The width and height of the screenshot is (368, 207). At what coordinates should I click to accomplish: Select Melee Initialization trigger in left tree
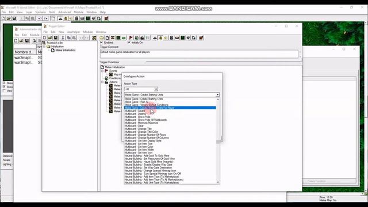[x=66, y=50]
